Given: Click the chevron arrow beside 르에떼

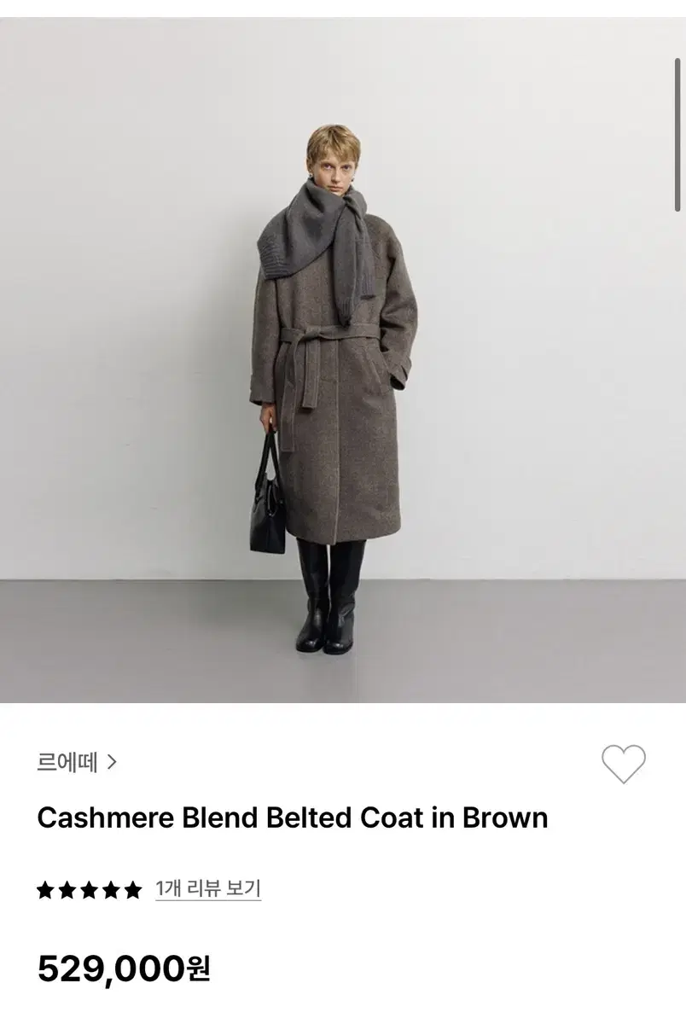Looking at the screenshot, I should point(112,762).
